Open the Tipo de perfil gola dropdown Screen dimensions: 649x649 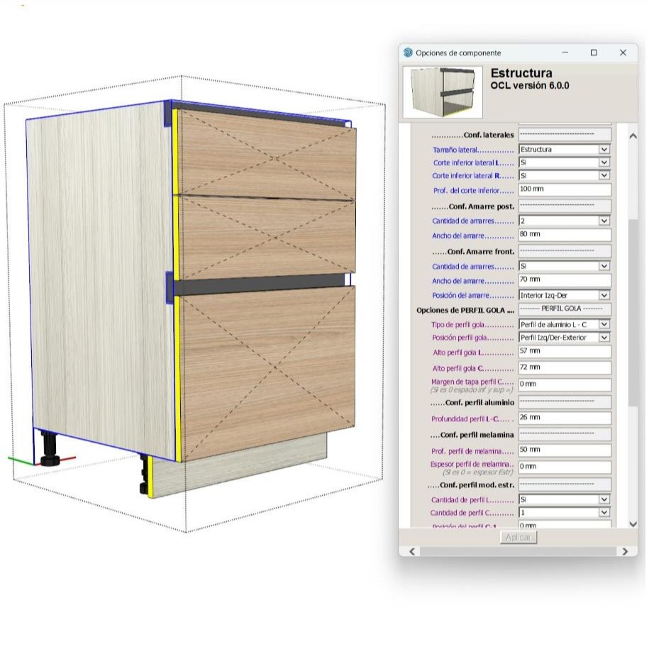603,324
